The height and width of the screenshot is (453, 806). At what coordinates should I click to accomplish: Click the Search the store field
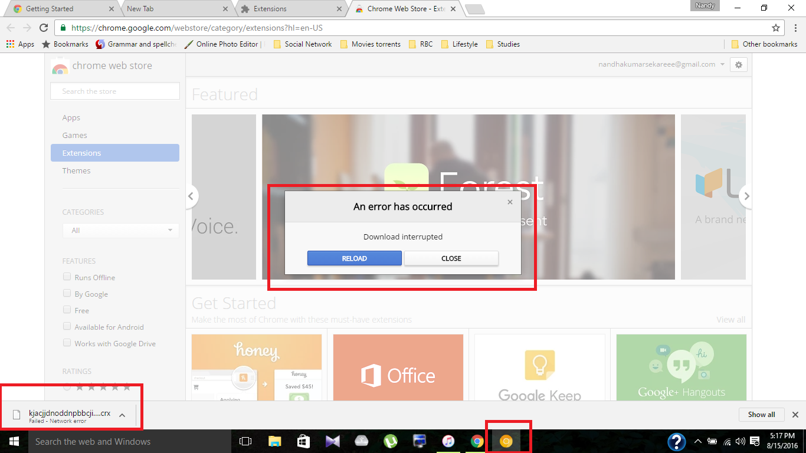pos(115,91)
